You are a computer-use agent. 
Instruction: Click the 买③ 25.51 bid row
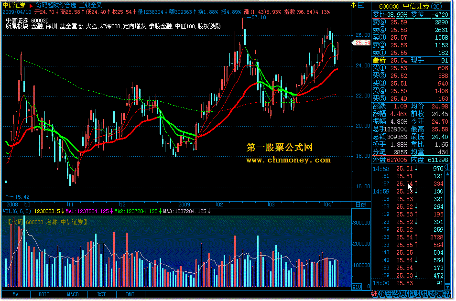pos(410,84)
